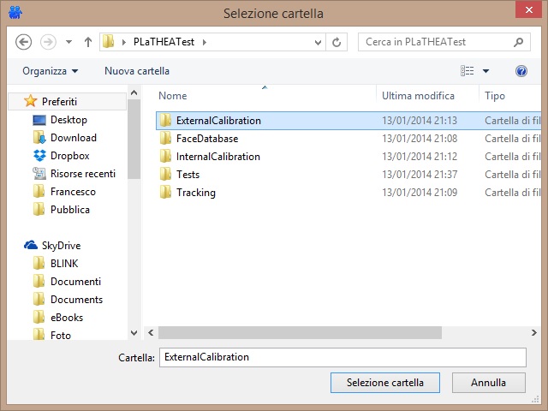Open SkyDrive in the navigation pane
This screenshot has height=411, width=548.
click(x=61, y=246)
